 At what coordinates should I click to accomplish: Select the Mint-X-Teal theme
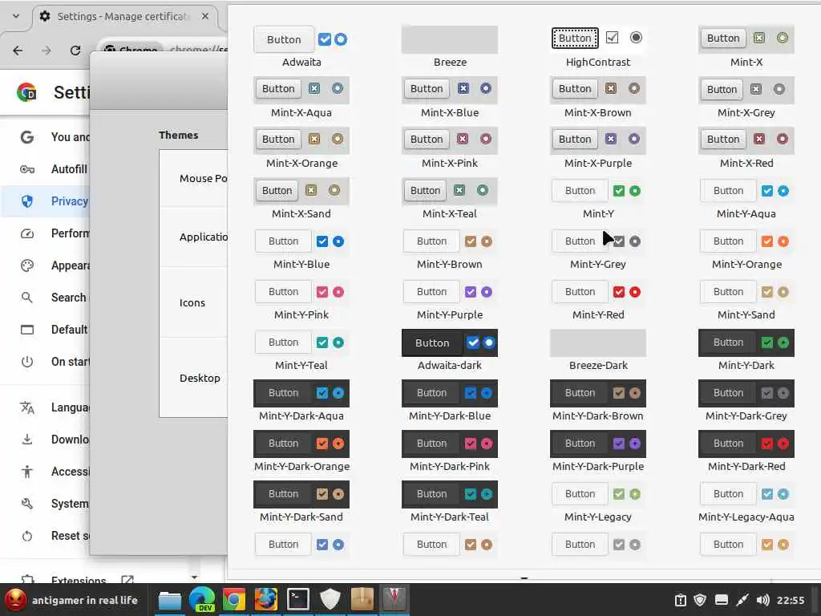click(450, 199)
